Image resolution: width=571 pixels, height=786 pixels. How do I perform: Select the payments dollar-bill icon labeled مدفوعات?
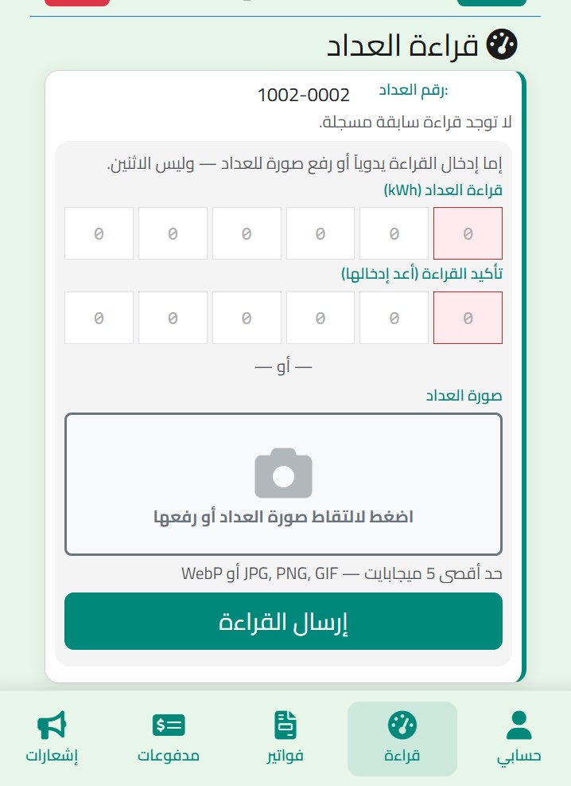(x=169, y=725)
